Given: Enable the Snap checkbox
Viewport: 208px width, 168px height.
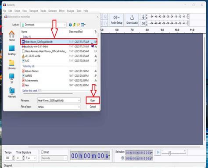Looking at the screenshot, I should (x=42, y=152).
